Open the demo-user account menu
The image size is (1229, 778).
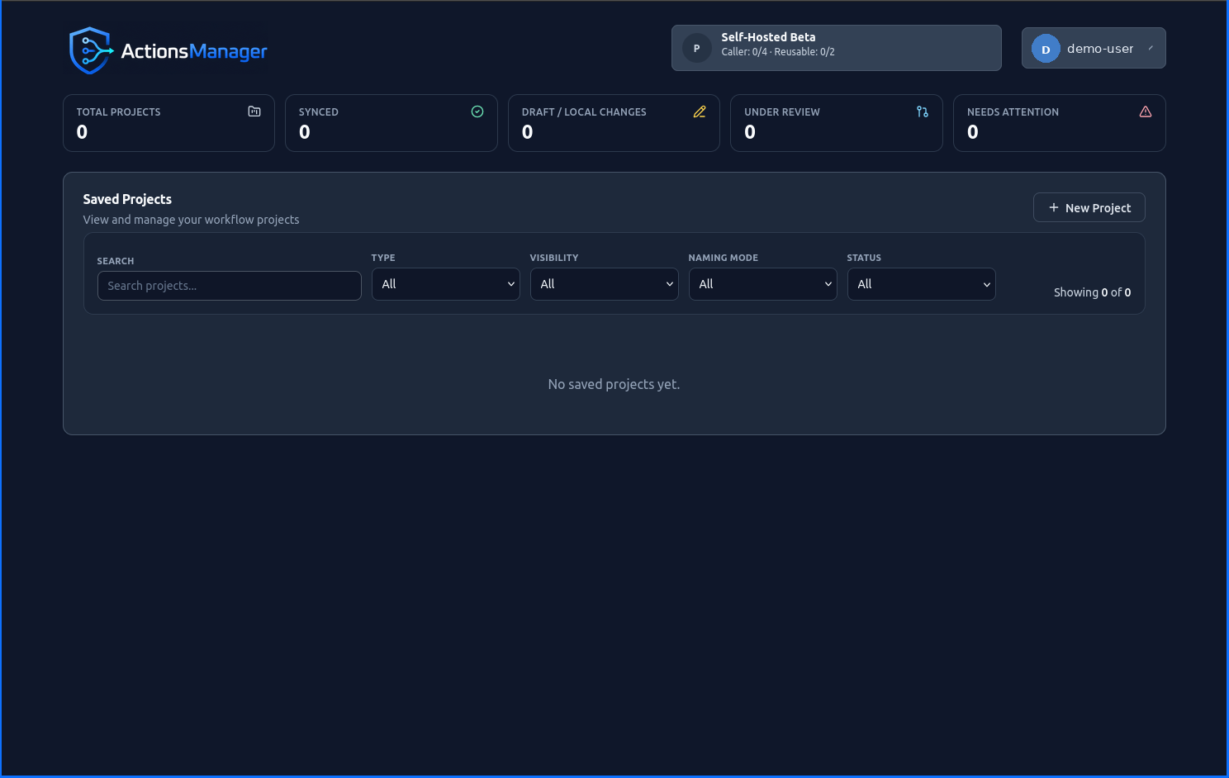point(1094,48)
